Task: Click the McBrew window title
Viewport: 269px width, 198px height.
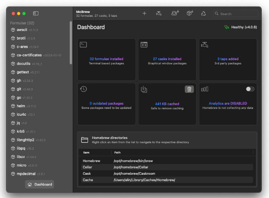Action: [x=83, y=12]
